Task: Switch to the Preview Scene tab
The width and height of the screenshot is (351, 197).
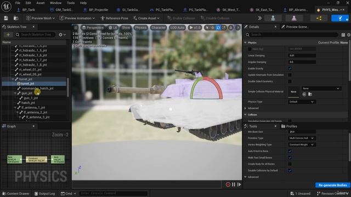Action: tap(295, 27)
